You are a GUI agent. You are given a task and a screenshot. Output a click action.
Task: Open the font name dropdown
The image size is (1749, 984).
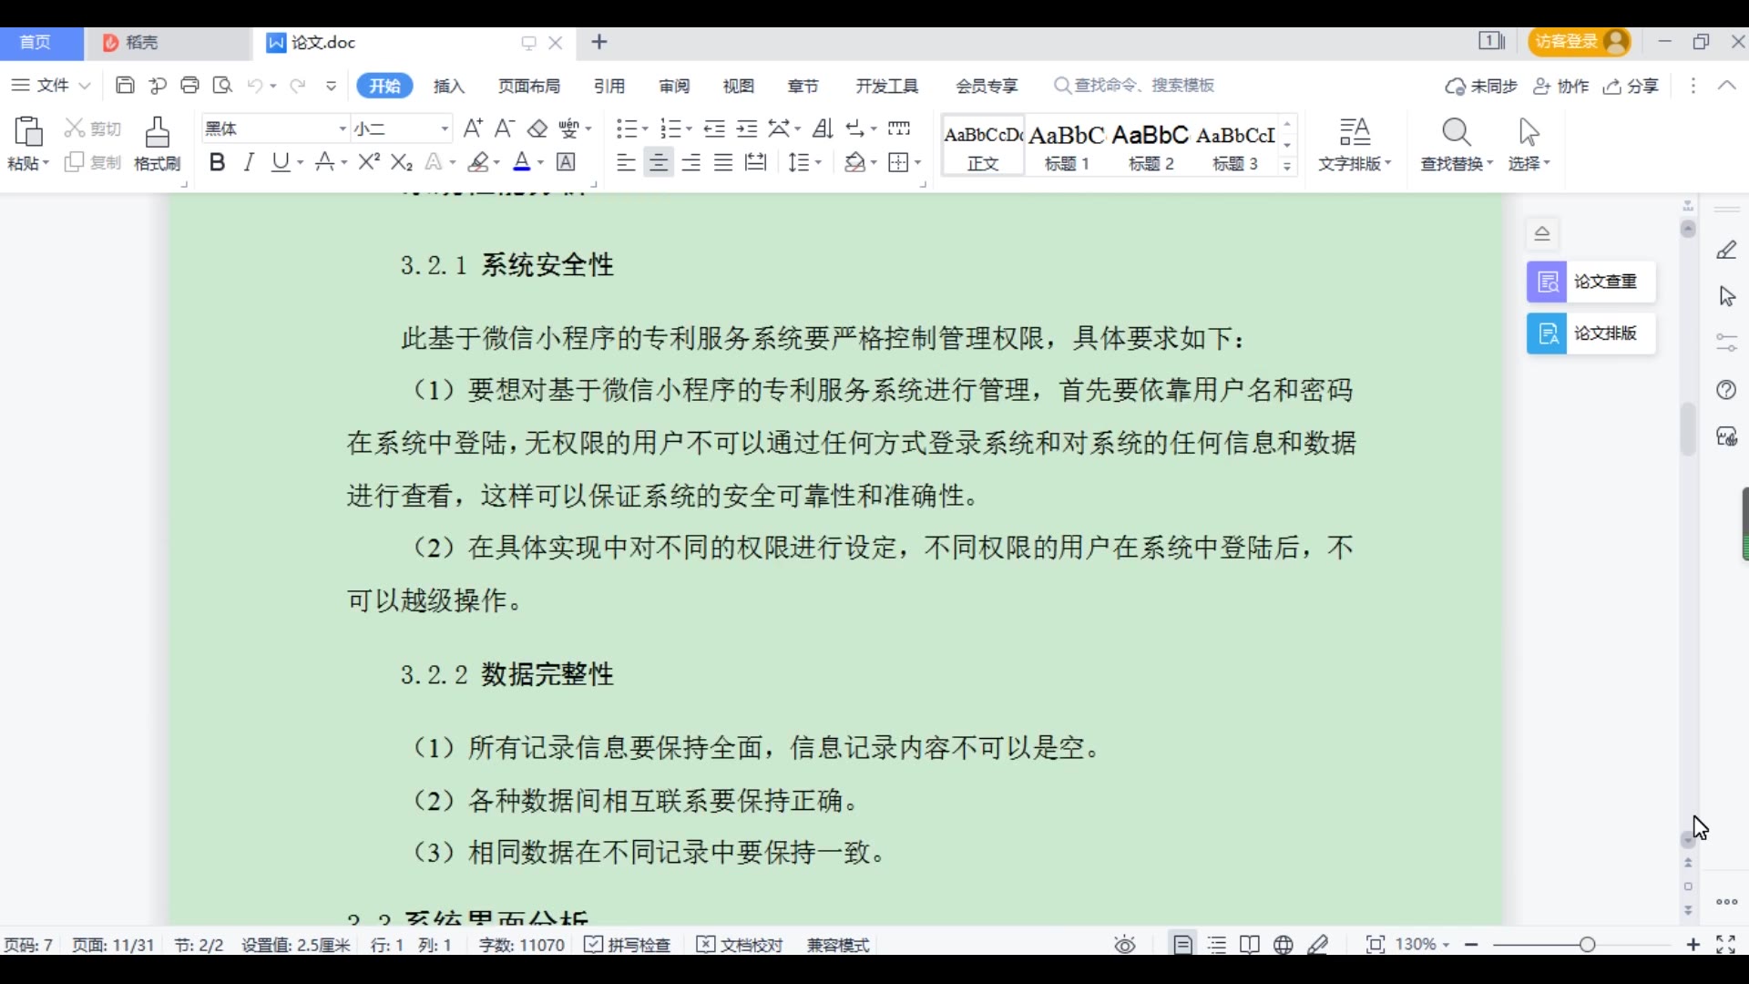[x=343, y=128]
